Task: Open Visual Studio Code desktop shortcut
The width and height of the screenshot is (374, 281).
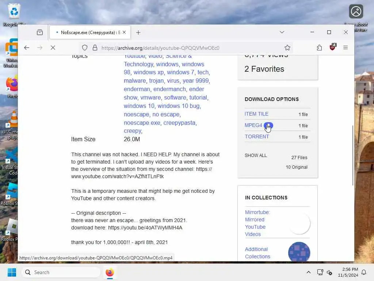Action: 10,161
